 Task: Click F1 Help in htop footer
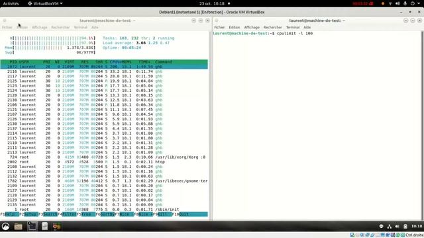coord(10,214)
